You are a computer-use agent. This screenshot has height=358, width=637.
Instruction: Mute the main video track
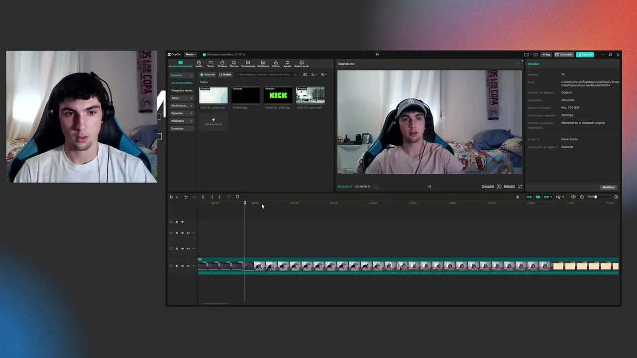click(188, 266)
